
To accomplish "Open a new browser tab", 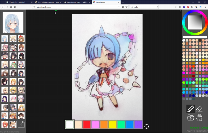I will coord(123,2).
